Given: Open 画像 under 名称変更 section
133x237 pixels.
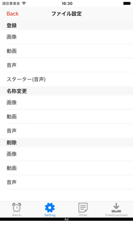Looking at the screenshot, I should pos(66,102).
